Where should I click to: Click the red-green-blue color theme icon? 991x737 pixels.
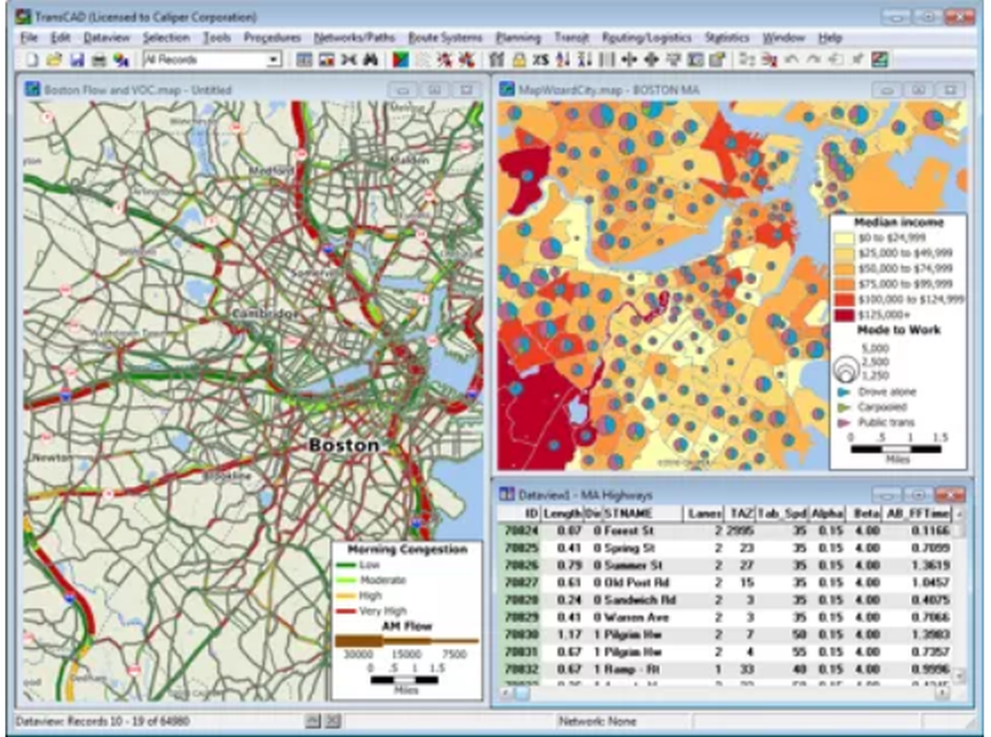[400, 61]
